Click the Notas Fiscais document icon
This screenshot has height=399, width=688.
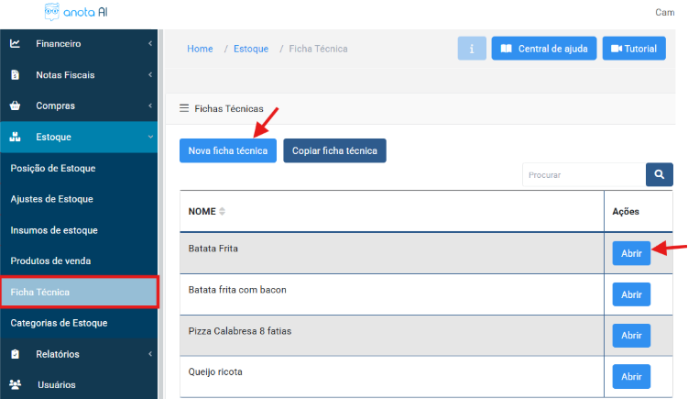pos(16,75)
